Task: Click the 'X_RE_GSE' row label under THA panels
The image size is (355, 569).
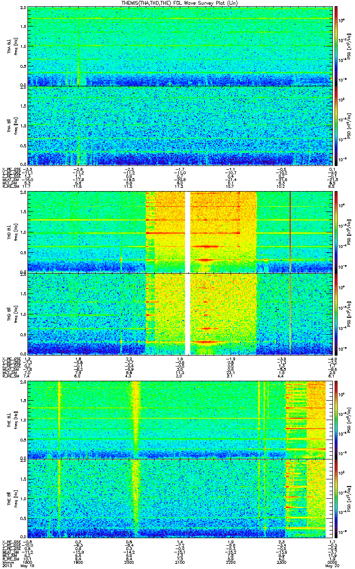Action: [11, 168]
